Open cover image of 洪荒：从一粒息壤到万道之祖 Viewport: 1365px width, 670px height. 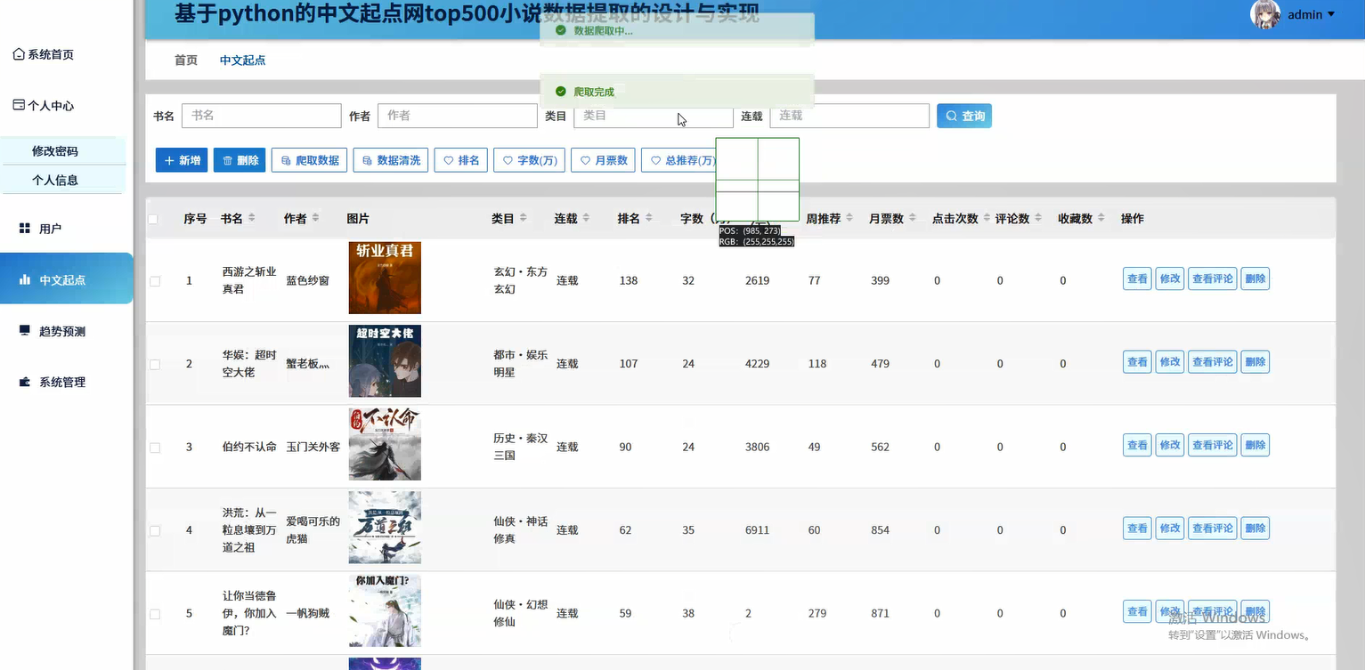[385, 528]
